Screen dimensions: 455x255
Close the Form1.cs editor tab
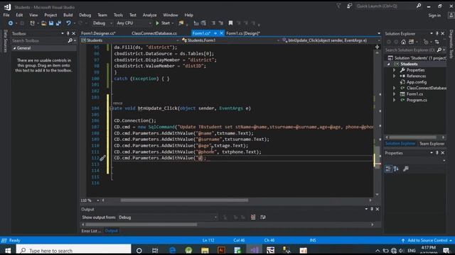click(221, 33)
